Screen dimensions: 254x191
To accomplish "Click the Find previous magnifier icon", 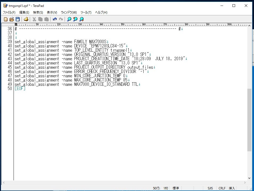I will (x=75, y=19).
